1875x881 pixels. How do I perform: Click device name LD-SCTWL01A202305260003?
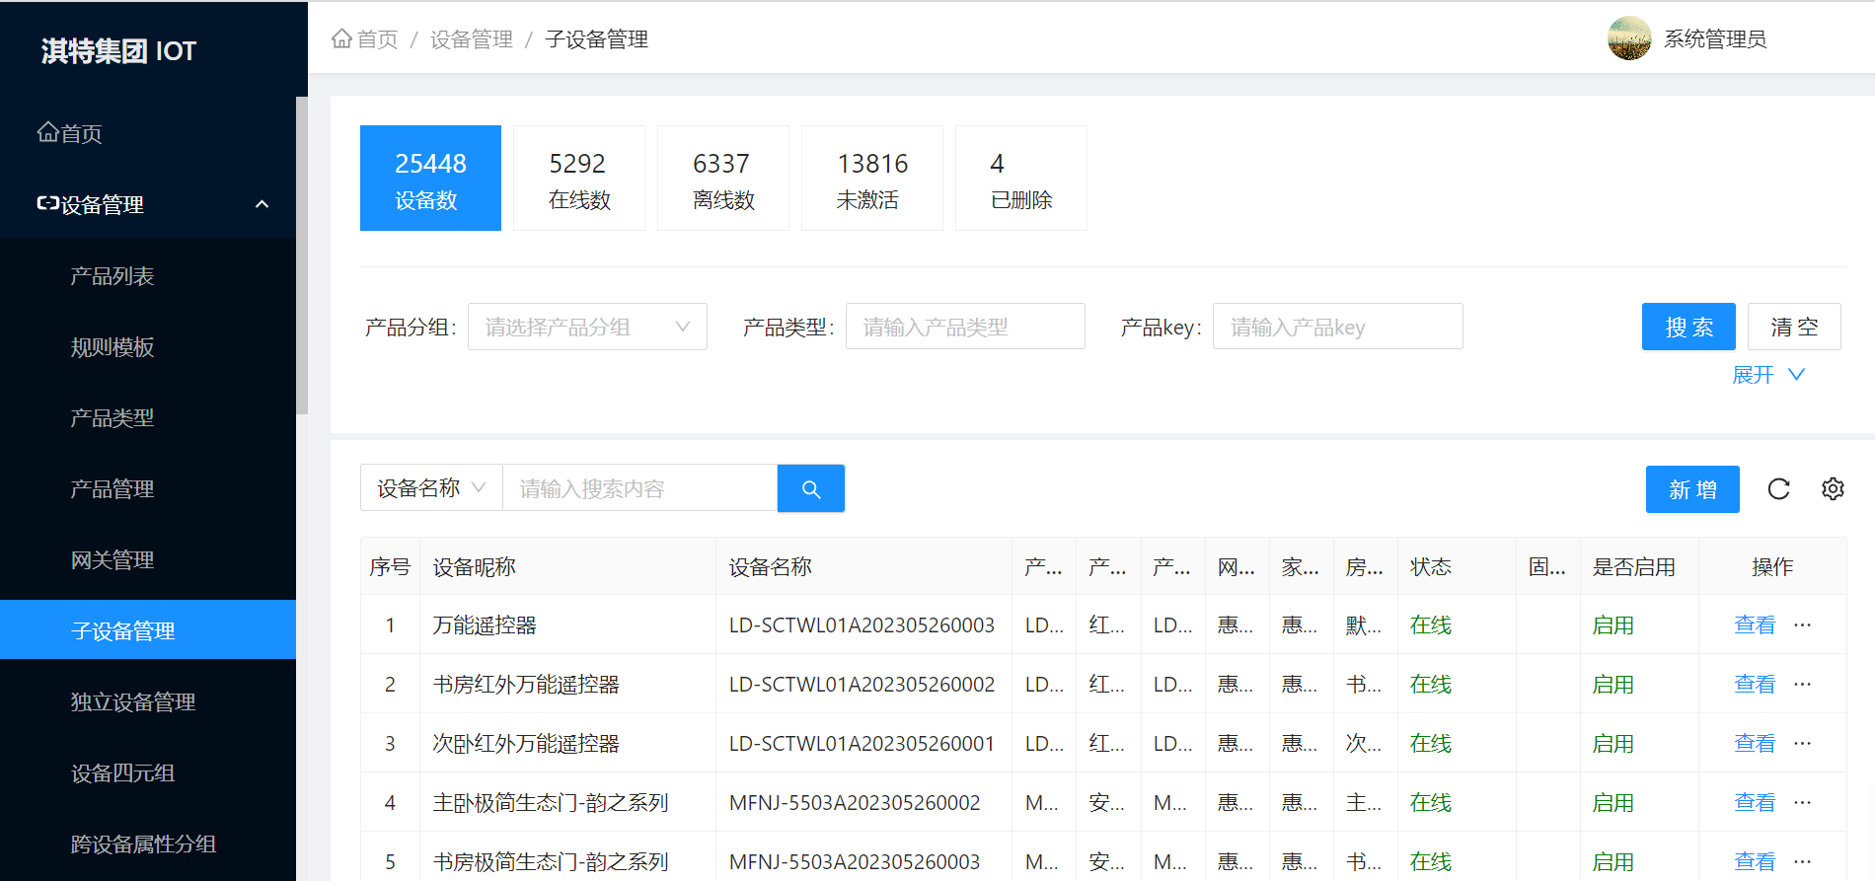(862, 625)
